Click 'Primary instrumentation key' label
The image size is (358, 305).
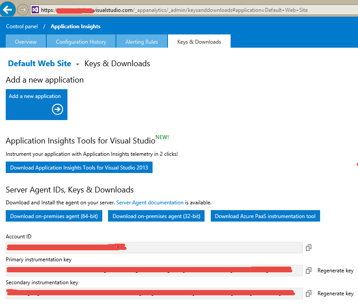(39, 260)
